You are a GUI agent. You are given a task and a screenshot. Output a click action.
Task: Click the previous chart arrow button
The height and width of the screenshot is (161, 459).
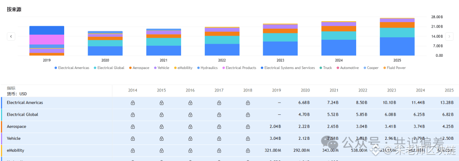point(11,36)
